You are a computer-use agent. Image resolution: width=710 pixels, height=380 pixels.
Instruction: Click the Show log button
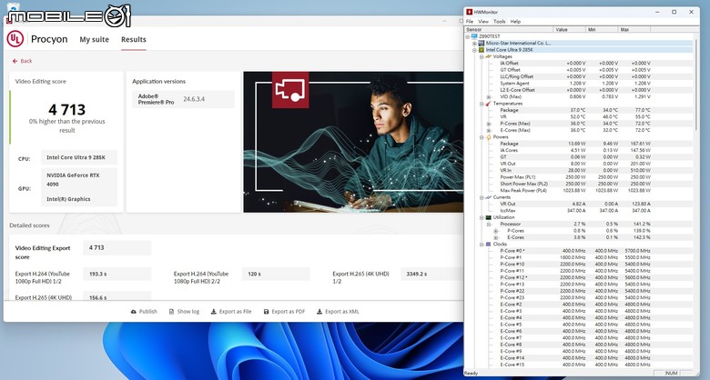[184, 312]
